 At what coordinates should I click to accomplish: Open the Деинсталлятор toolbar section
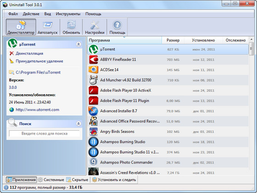coord(21,27)
